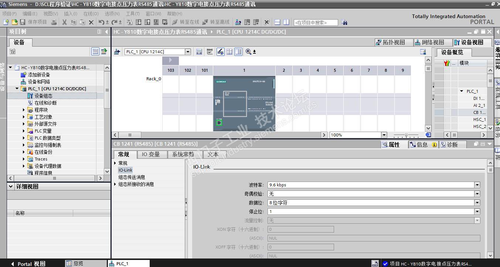
Task: Click the cross-reference X icon in toolbar
Action: click(266, 22)
